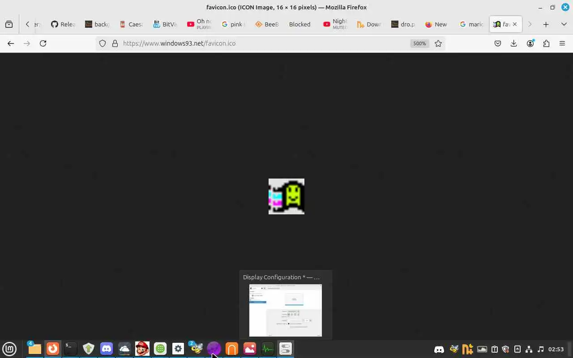Save page to Pocket
Image resolution: width=573 pixels, height=358 pixels.
pos(498,43)
